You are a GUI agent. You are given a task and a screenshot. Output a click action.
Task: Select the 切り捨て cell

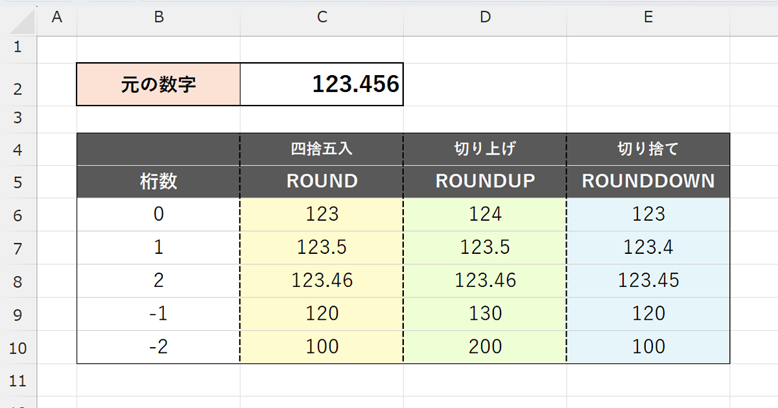648,150
